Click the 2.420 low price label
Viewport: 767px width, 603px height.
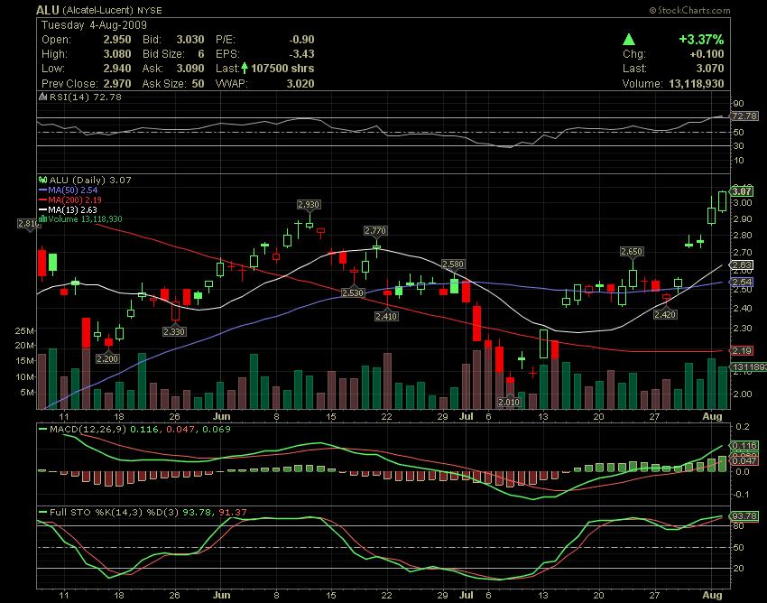[x=665, y=314]
